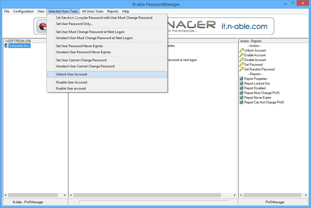Click the status bar progress bar
311x208 pixels.
click(154, 202)
